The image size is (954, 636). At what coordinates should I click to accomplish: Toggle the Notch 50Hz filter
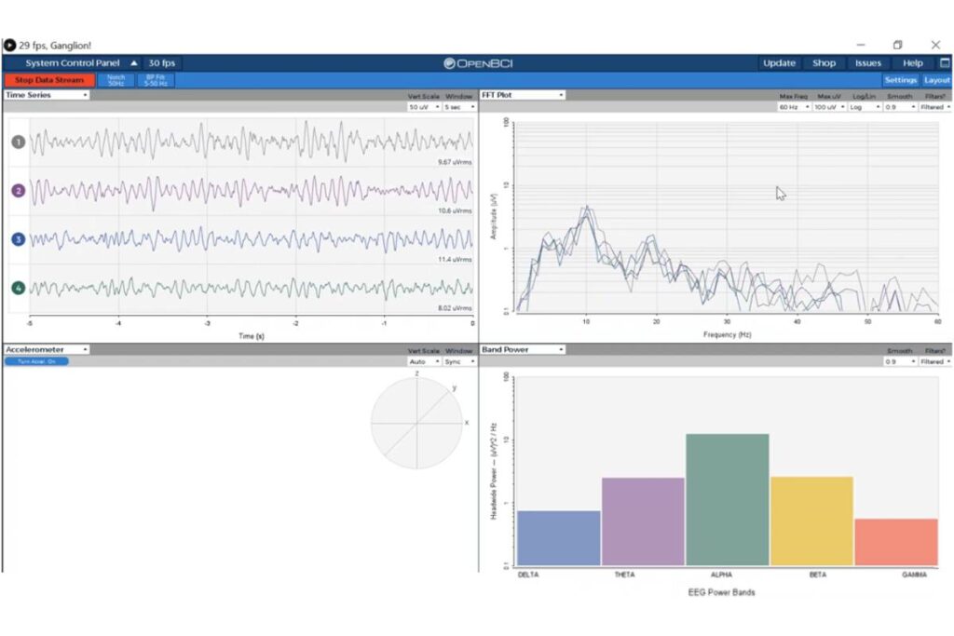pyautogui.click(x=116, y=80)
